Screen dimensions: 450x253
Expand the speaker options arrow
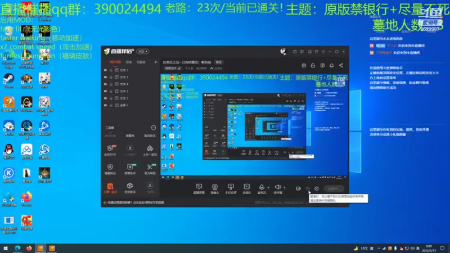click(285, 188)
